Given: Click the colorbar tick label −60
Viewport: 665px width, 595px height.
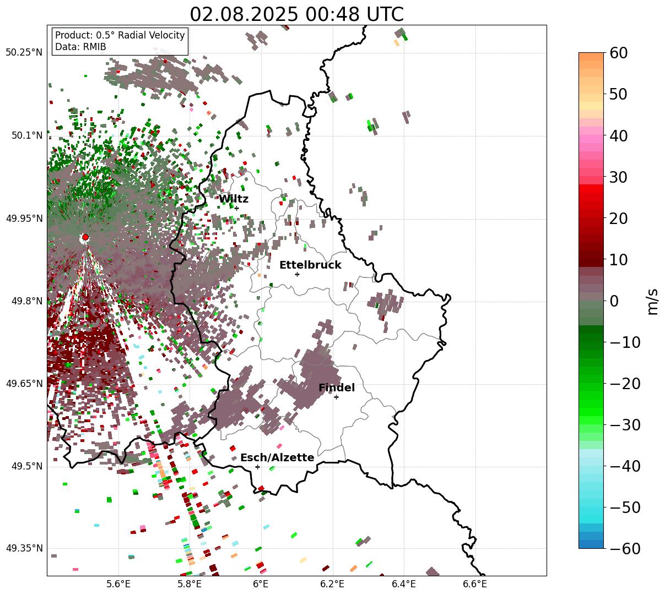Looking at the screenshot, I should point(625,549).
